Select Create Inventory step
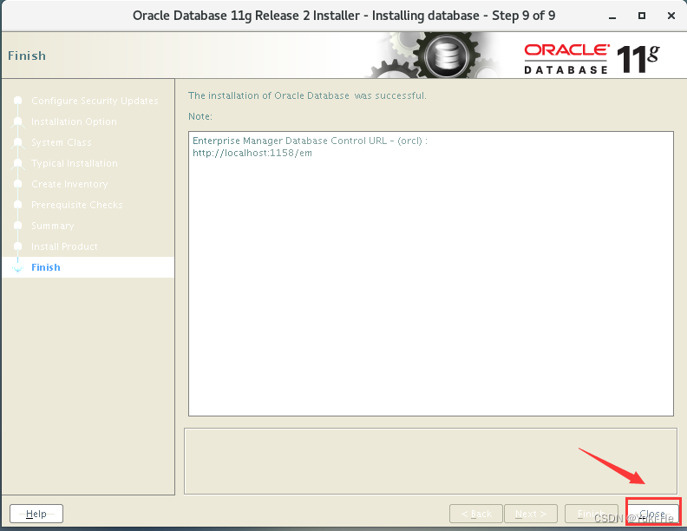Screen dimensions: 687x531 (x=69, y=184)
